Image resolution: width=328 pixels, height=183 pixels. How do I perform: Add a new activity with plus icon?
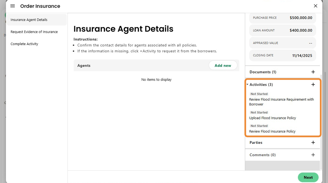coord(313,84)
